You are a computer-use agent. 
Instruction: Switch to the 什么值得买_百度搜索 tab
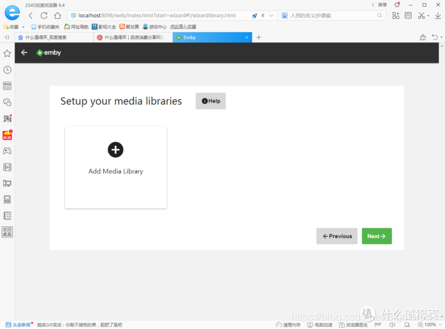54,37
